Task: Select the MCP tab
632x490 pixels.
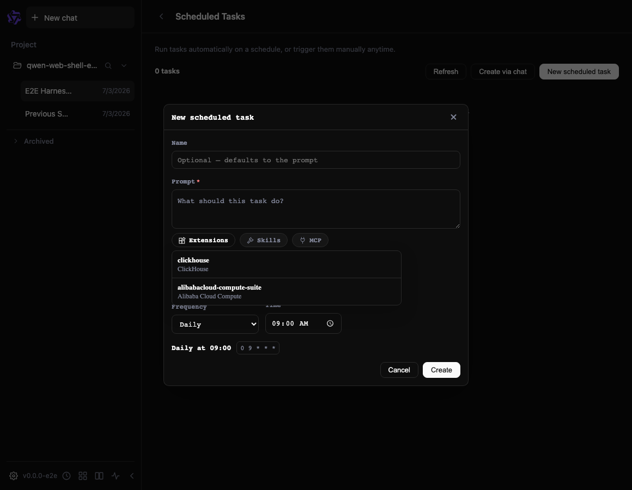Action: 310,240
